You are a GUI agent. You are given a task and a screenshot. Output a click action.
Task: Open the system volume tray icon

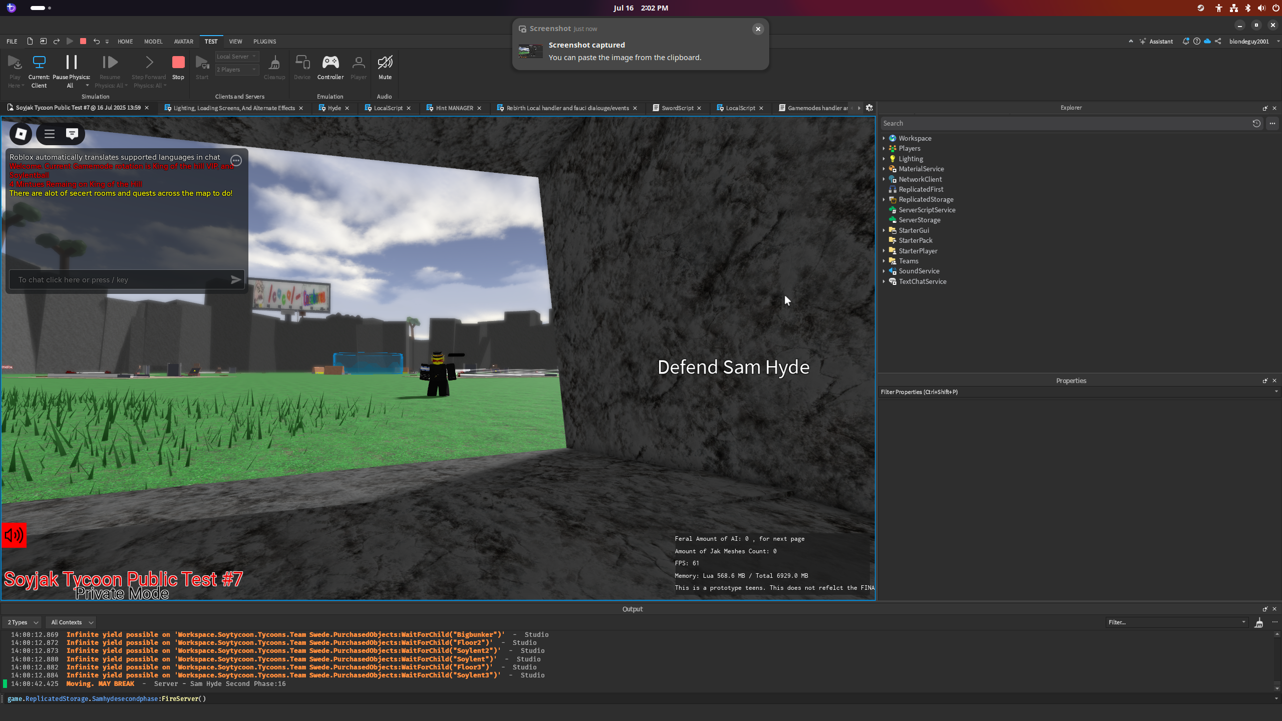[x=1261, y=8]
